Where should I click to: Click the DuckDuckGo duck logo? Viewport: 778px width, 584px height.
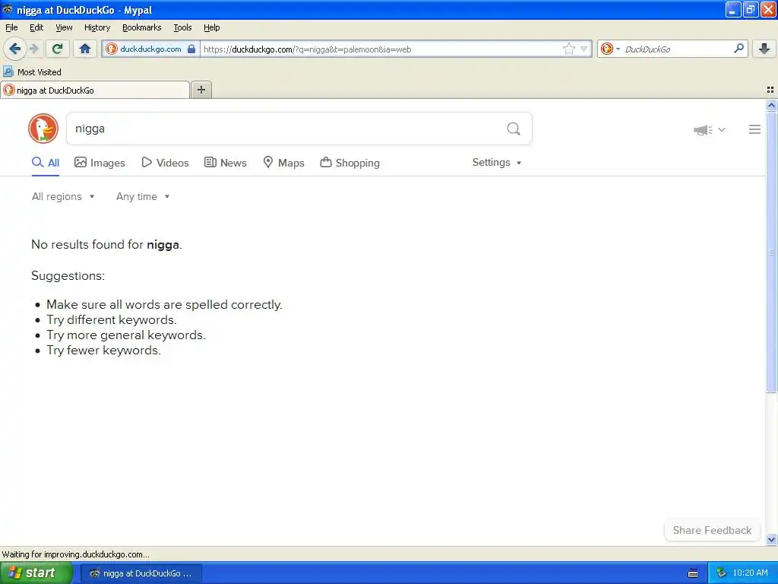43,129
